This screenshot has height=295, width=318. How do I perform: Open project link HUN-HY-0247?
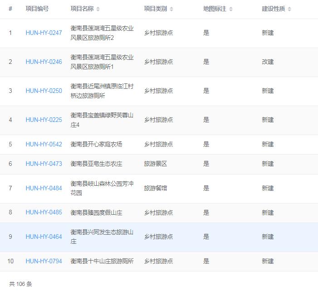coord(44,33)
